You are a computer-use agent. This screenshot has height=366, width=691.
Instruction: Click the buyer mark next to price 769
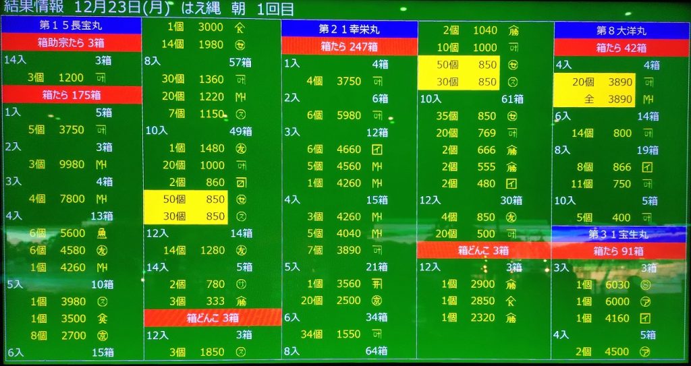click(x=512, y=133)
